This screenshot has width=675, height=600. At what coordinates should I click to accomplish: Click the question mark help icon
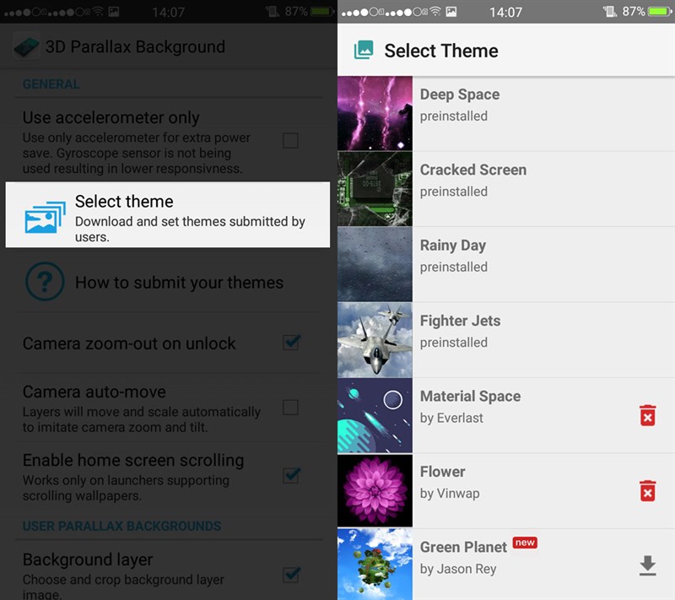(45, 282)
